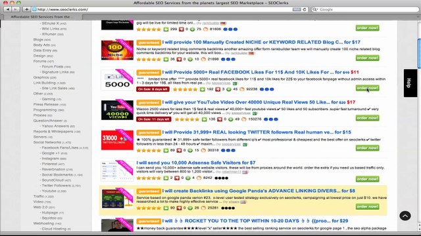Screen dimensions: 421x236
Task: Click green recommend icon on Adsense Visitors listing
Action: pos(188,178)
